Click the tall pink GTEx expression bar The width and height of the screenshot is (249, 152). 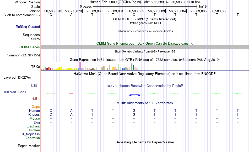(80, 66)
